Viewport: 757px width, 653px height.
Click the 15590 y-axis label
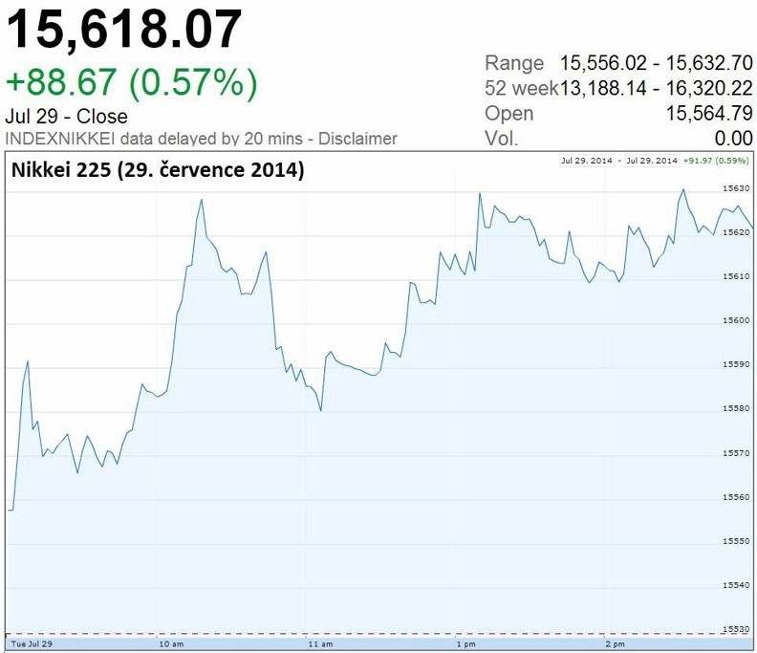736,364
